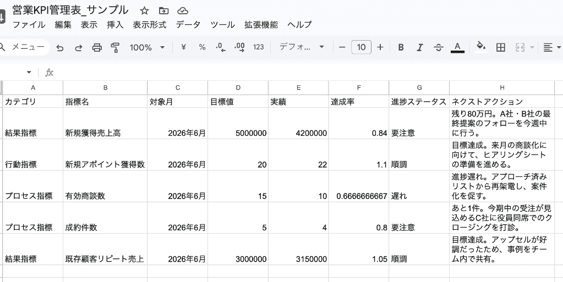Select column D header

[x=238, y=87]
